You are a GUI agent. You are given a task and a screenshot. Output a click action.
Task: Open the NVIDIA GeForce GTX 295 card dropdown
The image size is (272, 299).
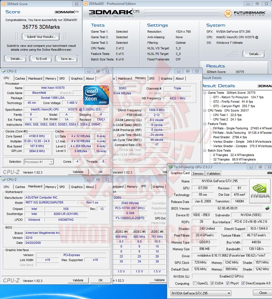point(229,293)
